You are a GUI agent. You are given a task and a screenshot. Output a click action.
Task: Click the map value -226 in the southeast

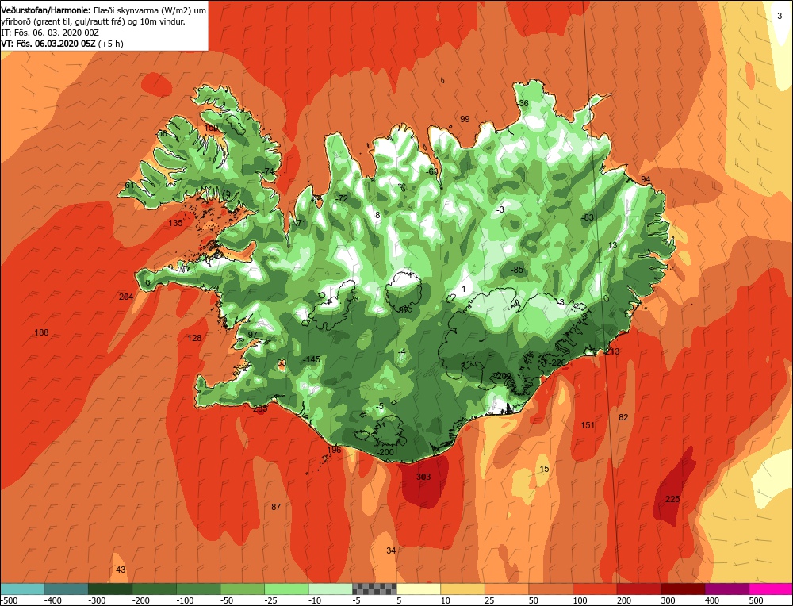[557, 362]
